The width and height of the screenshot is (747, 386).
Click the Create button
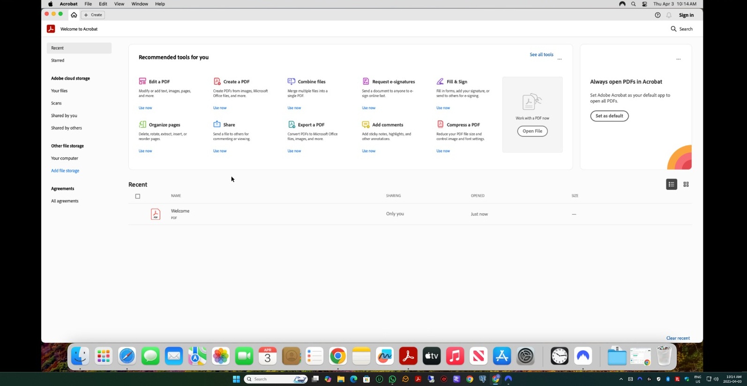point(93,15)
